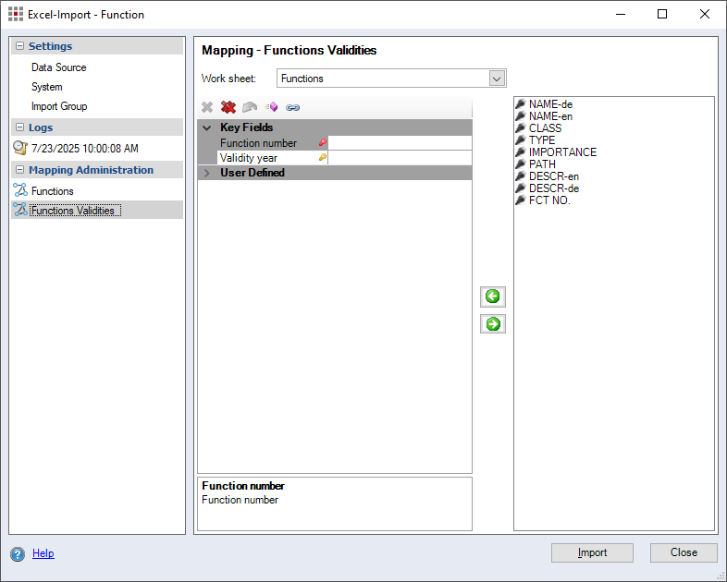727x582 pixels.
Task: Collapse the Settings section in sidebar
Action: coord(19,46)
